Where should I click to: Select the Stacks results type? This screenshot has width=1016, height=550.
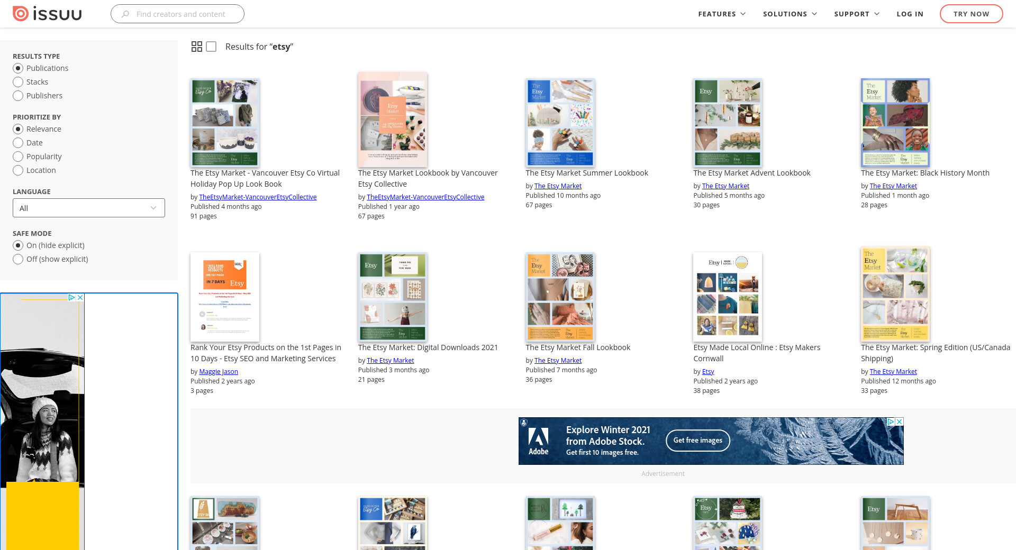[x=18, y=82]
